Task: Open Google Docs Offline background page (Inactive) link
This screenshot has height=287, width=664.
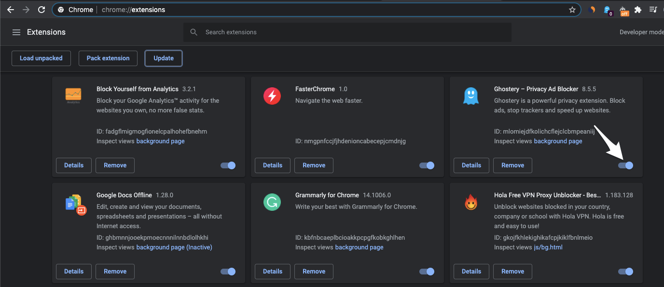Action: (x=174, y=247)
